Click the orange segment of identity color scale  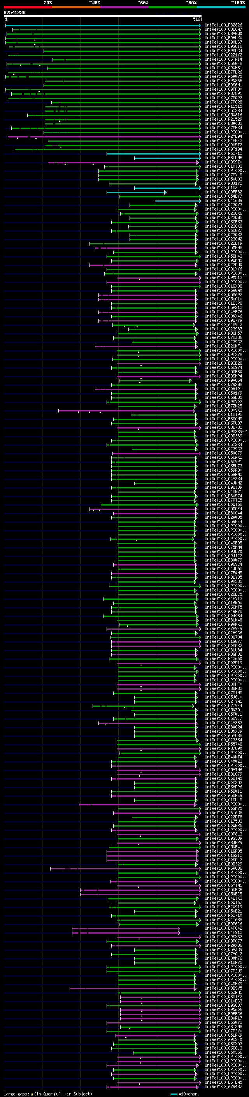click(76, 7)
